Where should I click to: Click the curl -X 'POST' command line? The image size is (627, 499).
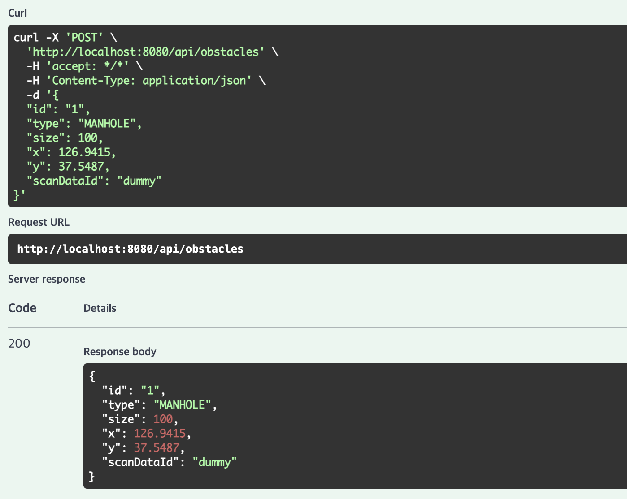(x=65, y=38)
